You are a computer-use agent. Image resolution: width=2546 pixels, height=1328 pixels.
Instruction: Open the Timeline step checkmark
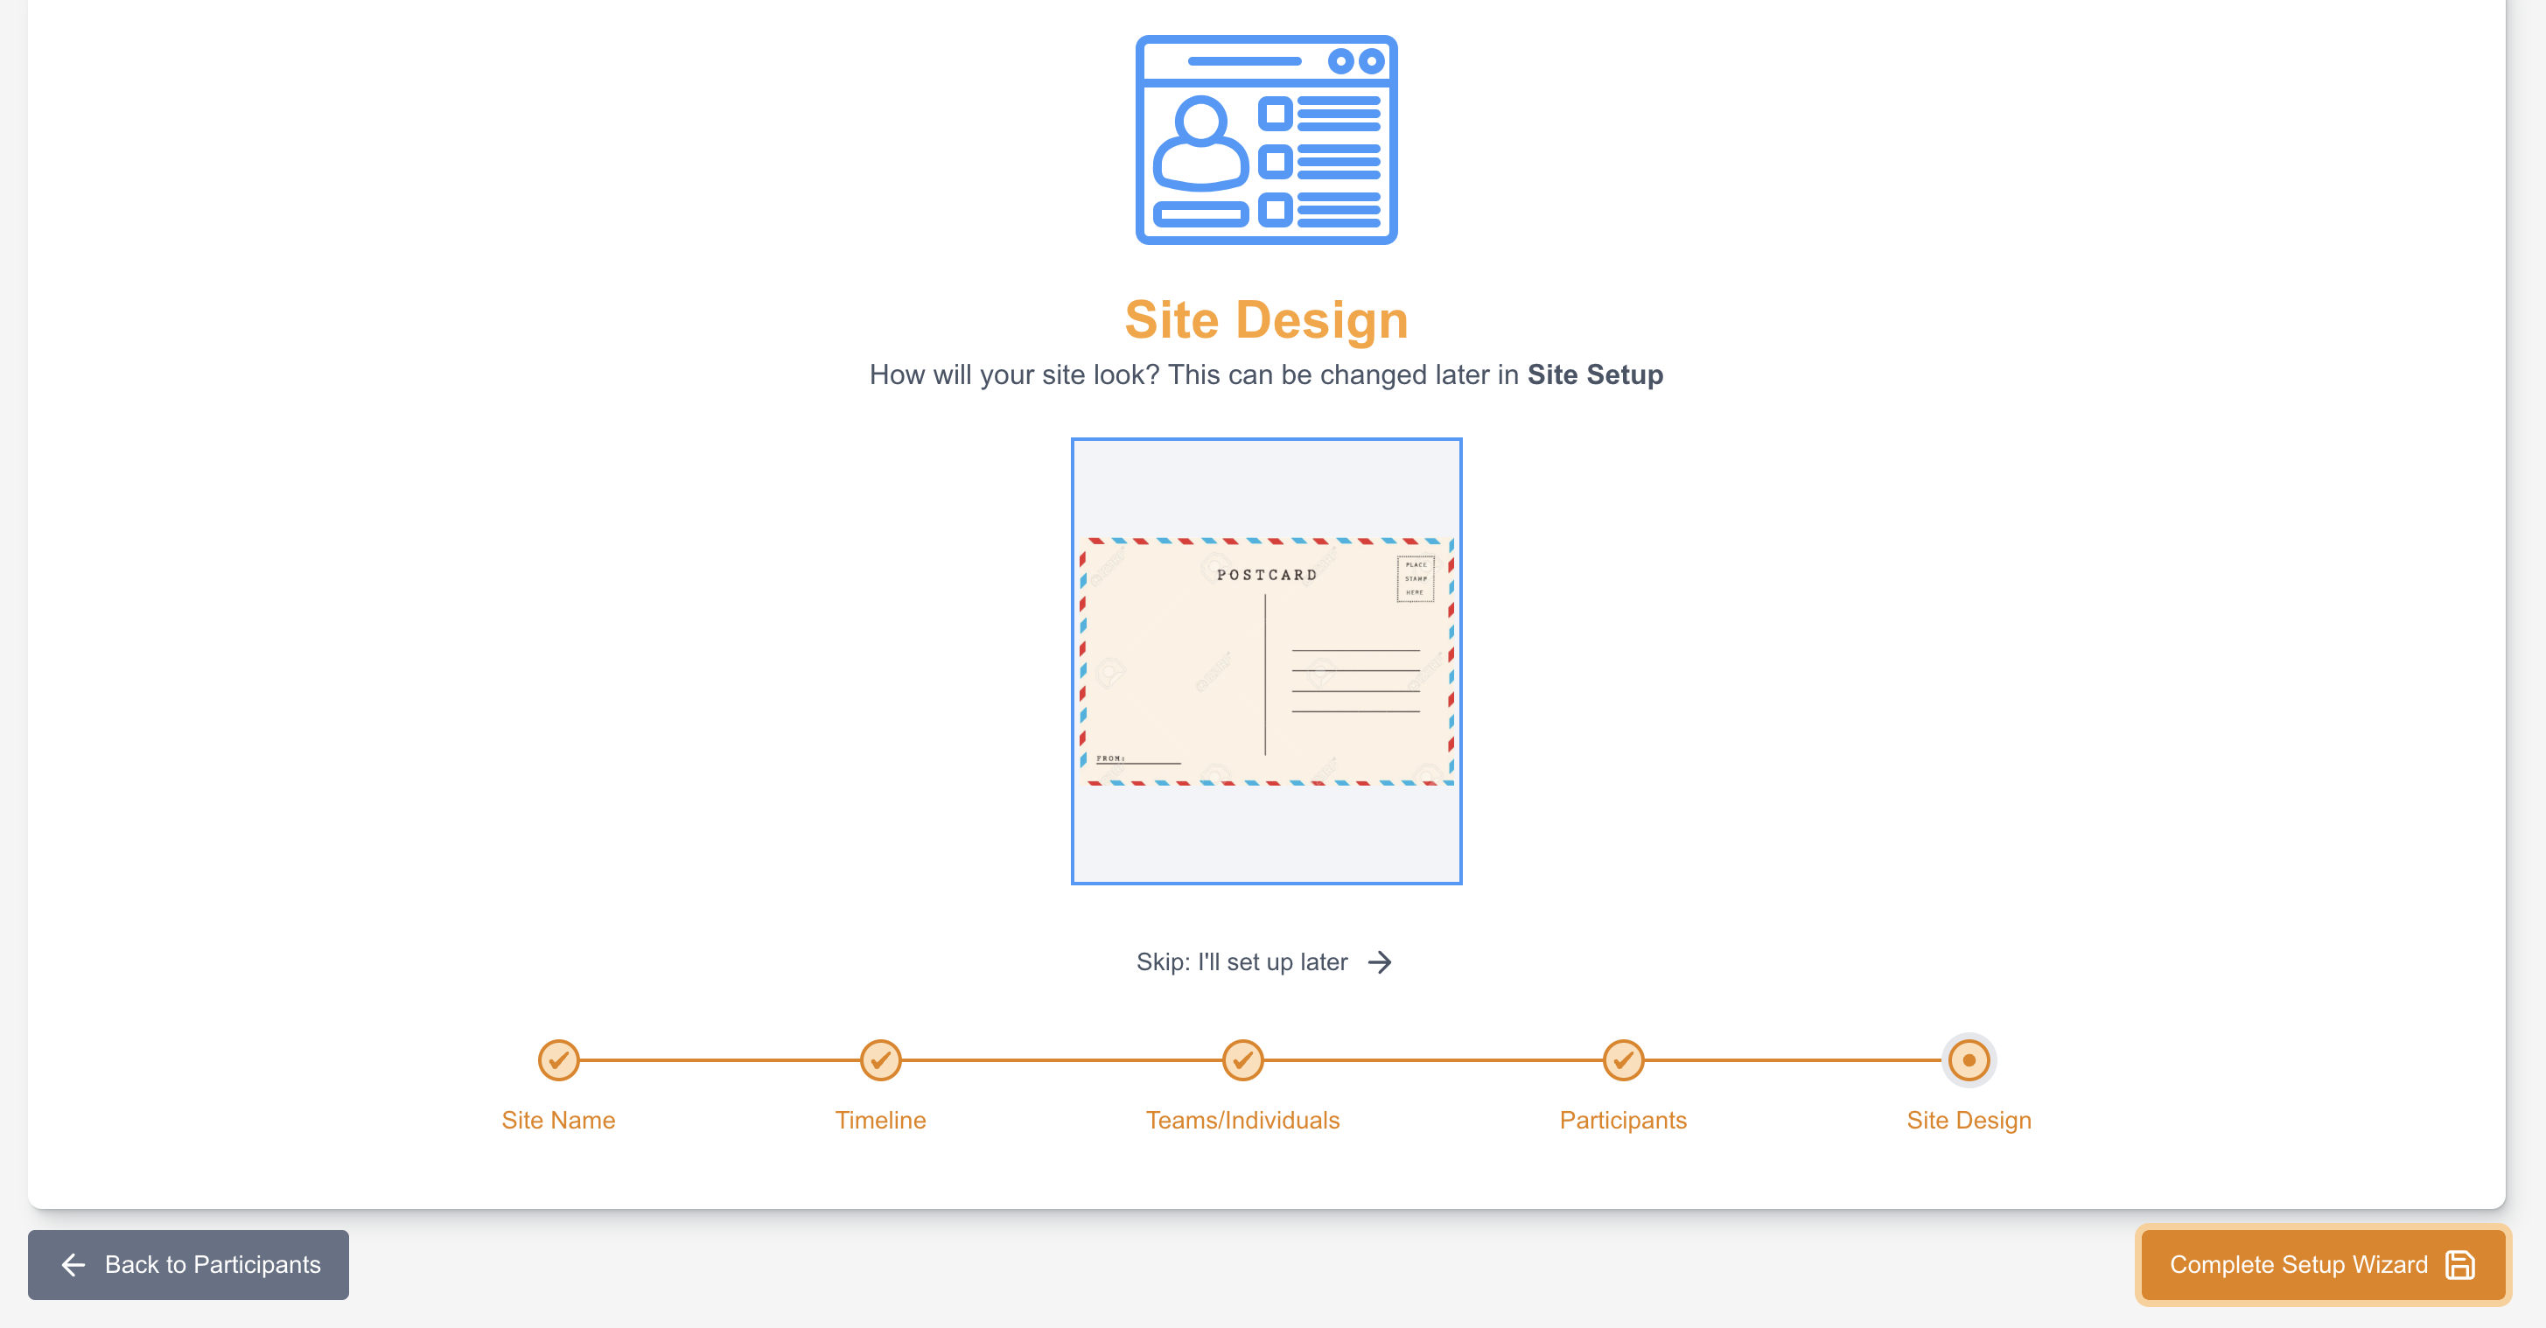coord(881,1060)
